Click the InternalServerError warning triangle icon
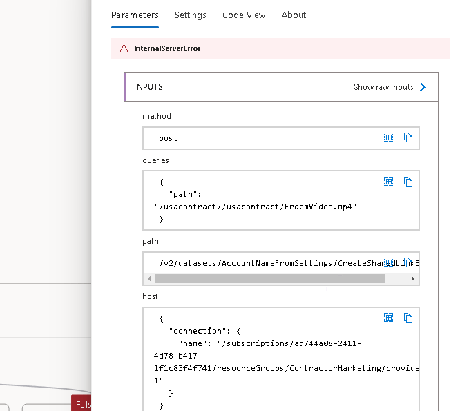Screen dimensions: 451x411 (124, 48)
